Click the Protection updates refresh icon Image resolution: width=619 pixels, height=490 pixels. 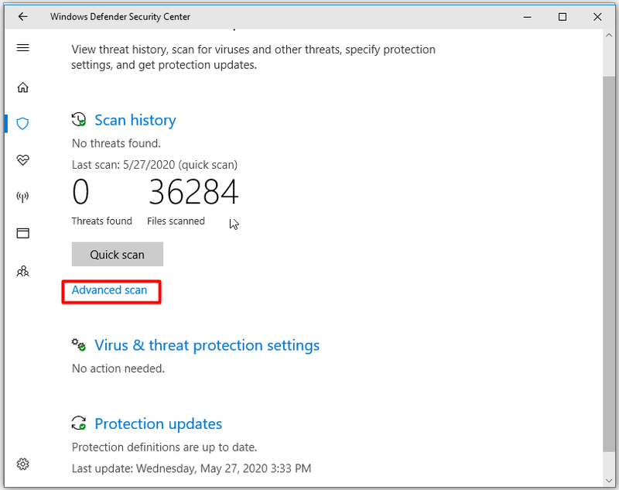(x=79, y=423)
